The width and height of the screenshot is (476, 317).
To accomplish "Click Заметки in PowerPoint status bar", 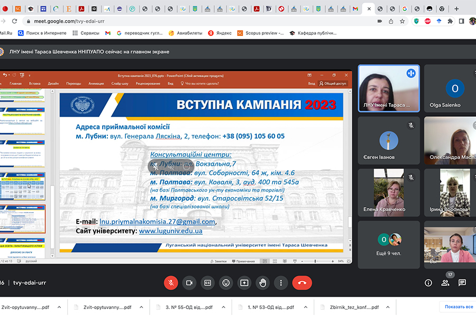I will pos(218,261).
